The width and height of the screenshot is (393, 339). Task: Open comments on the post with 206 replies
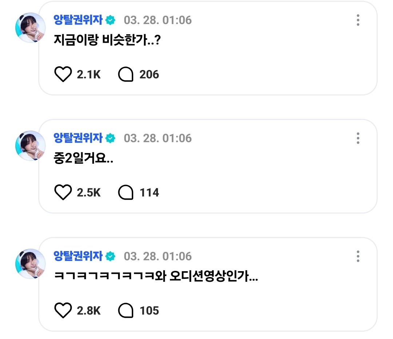[x=126, y=74]
